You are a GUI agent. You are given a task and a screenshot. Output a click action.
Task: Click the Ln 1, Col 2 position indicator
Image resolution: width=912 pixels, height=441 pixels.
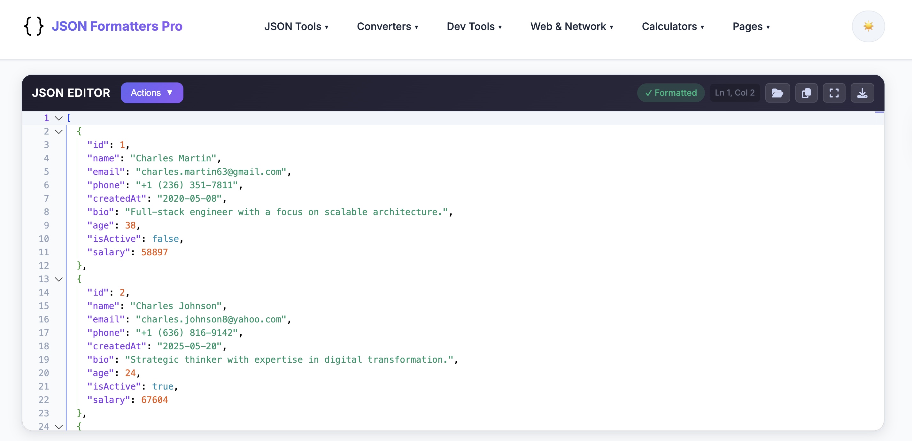click(x=735, y=92)
